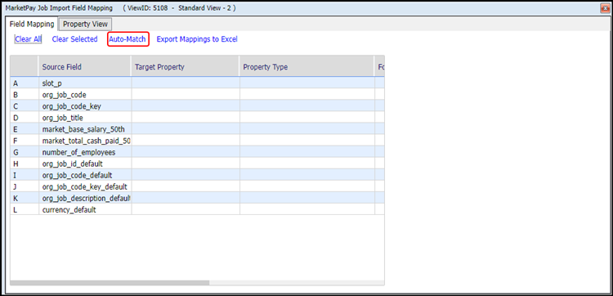Click the Clear All link
613x296 pixels.
28,39
